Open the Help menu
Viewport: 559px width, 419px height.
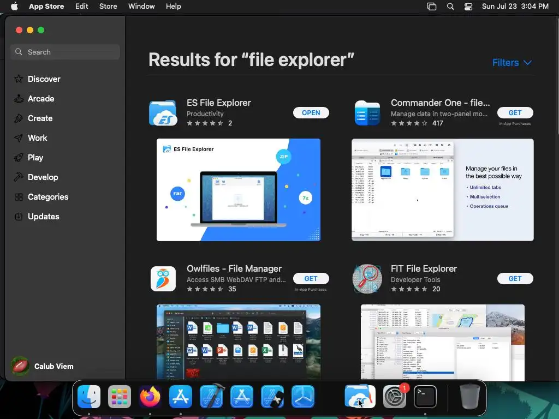pos(173,7)
